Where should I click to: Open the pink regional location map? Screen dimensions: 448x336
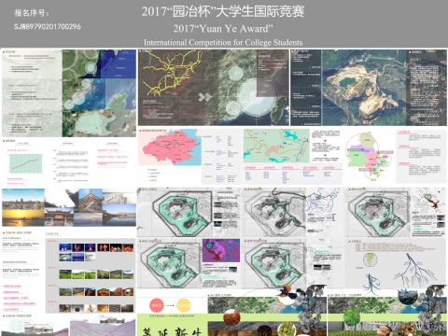click(170, 147)
